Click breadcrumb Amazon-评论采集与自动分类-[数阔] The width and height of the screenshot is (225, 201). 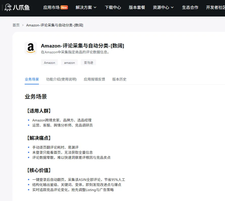point(54,25)
